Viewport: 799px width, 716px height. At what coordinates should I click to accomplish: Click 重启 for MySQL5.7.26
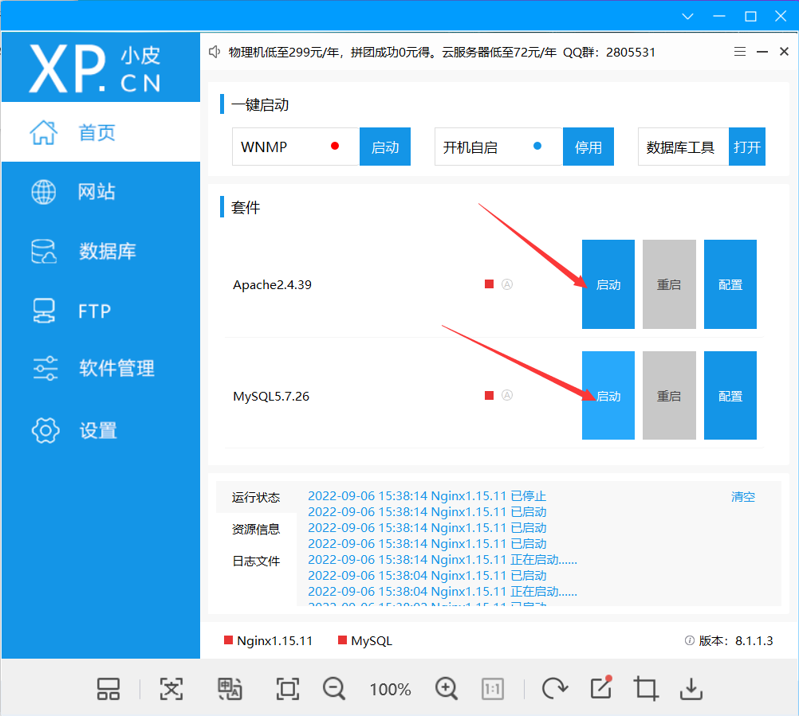669,395
